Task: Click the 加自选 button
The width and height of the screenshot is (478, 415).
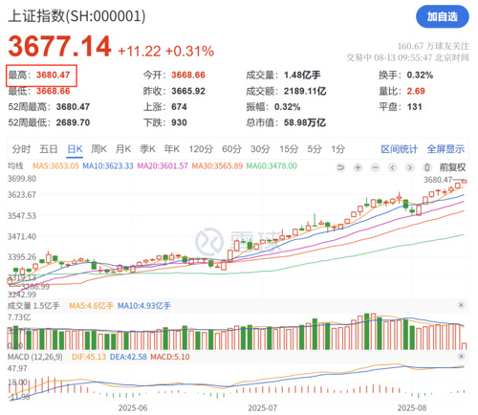Action: tap(443, 16)
